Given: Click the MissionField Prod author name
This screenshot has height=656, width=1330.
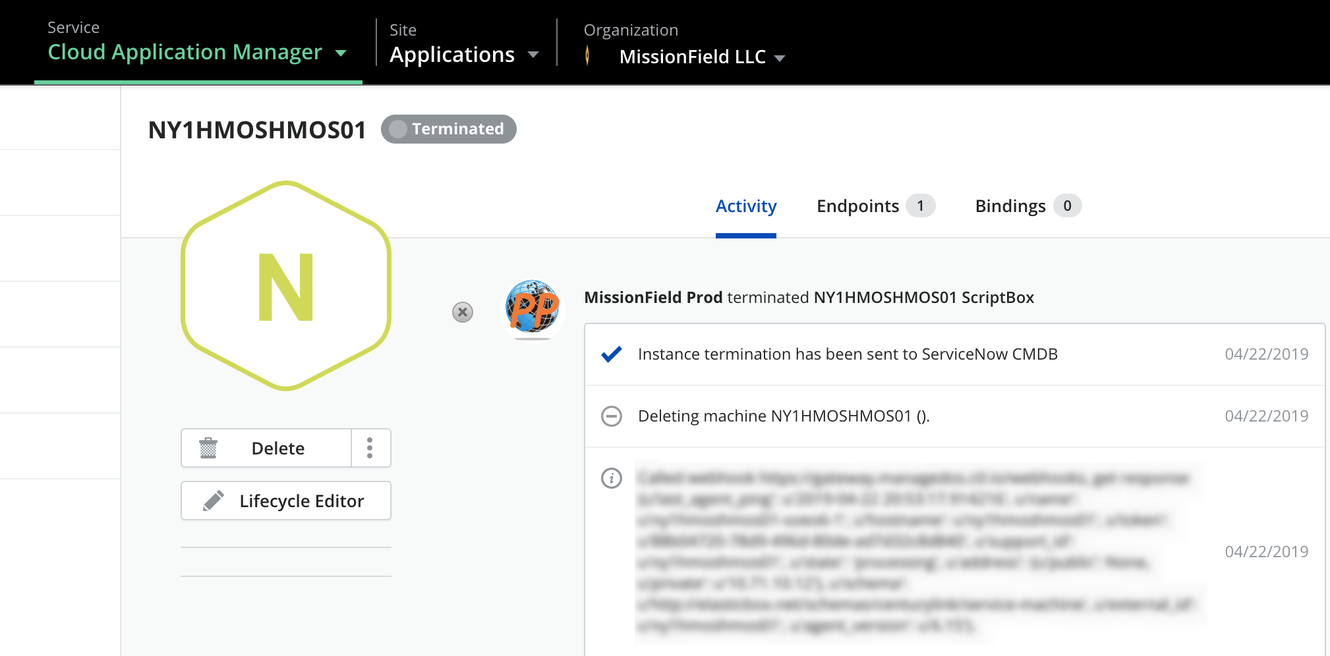Looking at the screenshot, I should pos(653,298).
